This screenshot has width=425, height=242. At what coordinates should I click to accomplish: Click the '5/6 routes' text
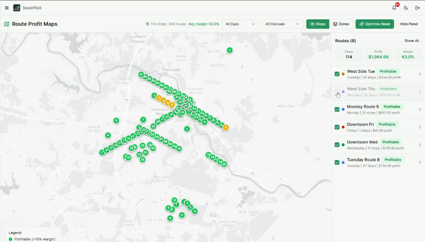[177, 24]
